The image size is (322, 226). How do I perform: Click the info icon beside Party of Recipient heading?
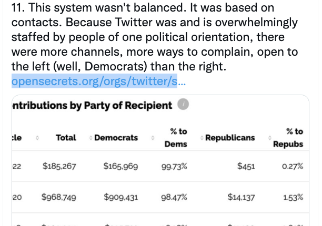click(183, 104)
